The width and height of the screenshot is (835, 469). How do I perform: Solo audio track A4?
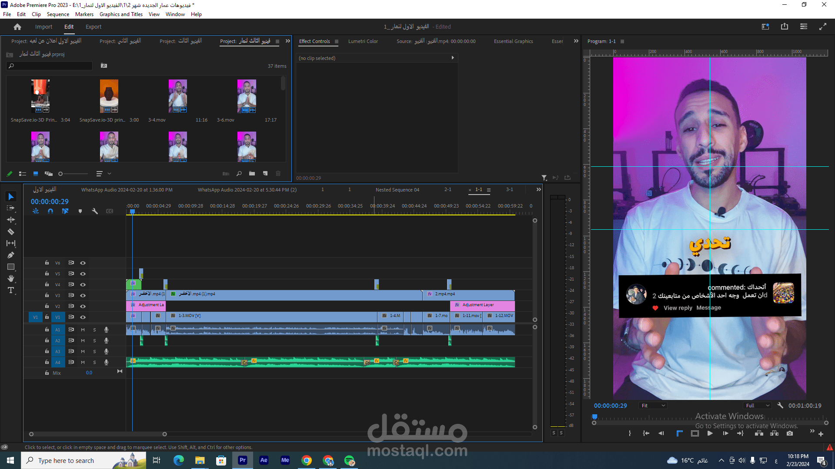pos(94,362)
